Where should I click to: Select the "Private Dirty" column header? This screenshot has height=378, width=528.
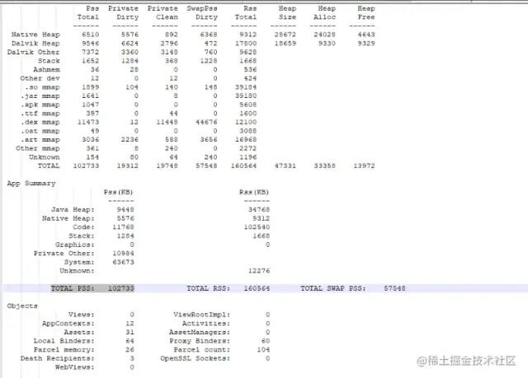point(123,13)
